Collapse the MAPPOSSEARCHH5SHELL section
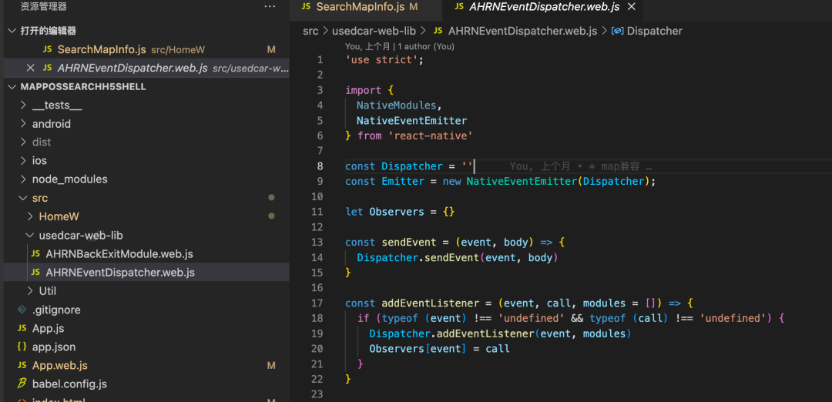 pos(12,86)
